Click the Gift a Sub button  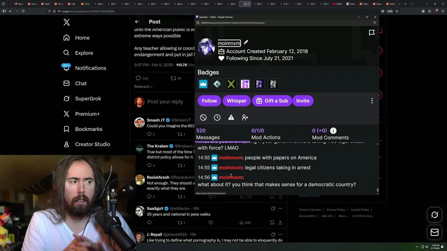pos(272,101)
